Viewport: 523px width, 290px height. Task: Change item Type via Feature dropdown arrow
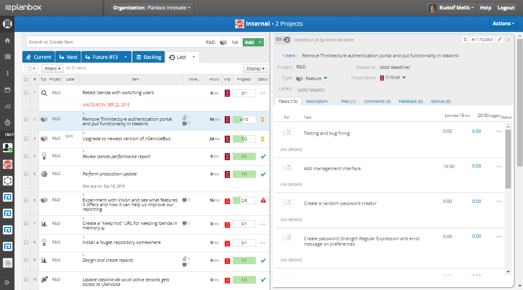click(x=326, y=78)
